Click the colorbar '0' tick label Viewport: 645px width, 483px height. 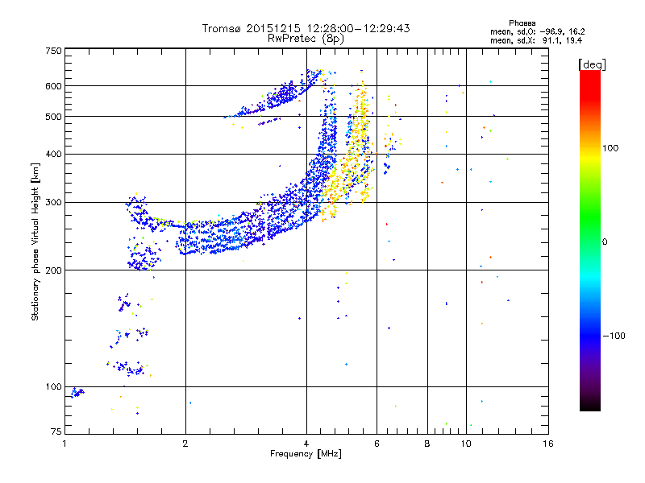point(604,242)
